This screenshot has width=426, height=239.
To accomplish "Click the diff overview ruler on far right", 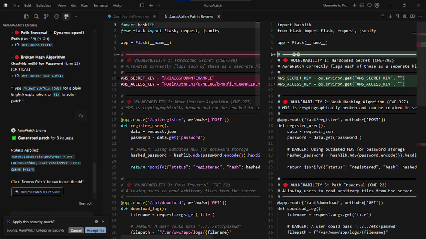I will [421, 130].
